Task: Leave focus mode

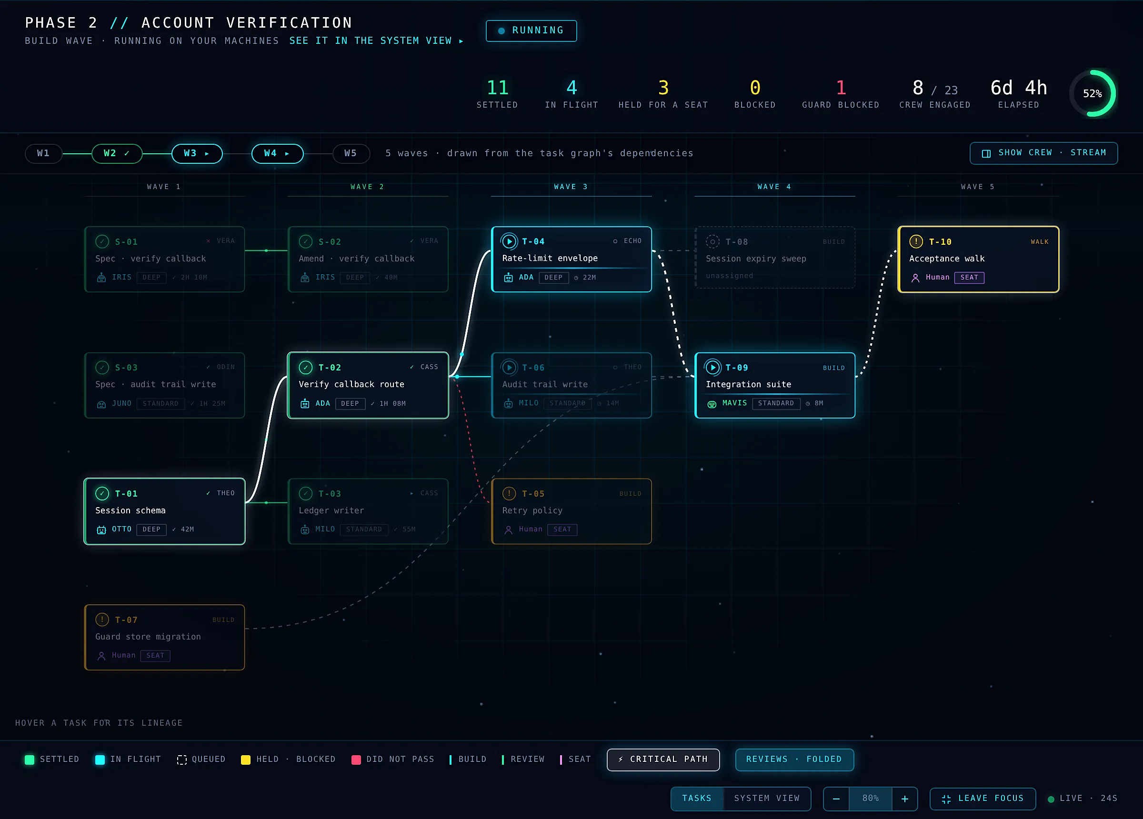Action: coord(982,799)
